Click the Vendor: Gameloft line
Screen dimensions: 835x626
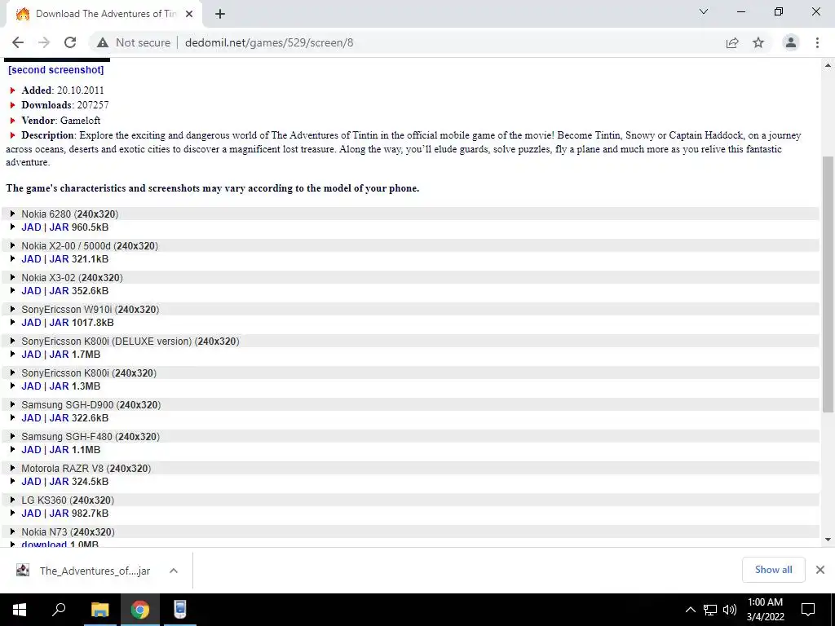[60, 121]
